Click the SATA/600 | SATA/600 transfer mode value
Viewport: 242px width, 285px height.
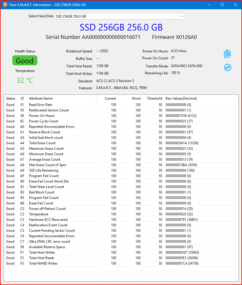[x=187, y=66]
